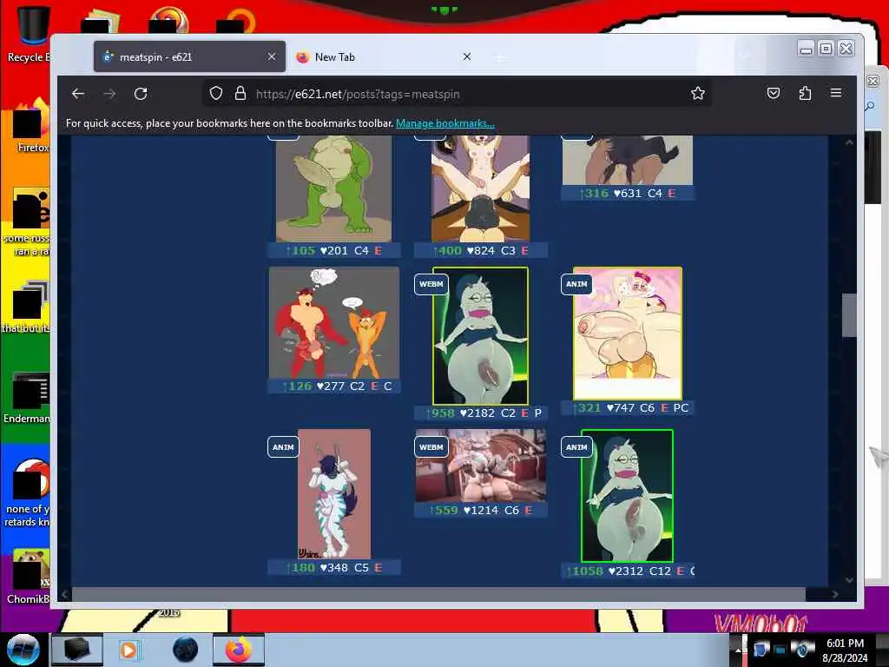Click the horizontal scrollbar right arrow
This screenshot has height=667, width=889.
(834, 594)
